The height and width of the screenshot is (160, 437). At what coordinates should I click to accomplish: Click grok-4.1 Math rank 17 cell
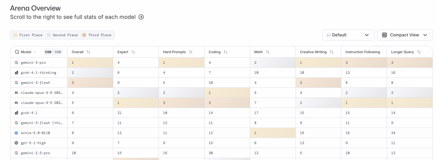[273, 113]
